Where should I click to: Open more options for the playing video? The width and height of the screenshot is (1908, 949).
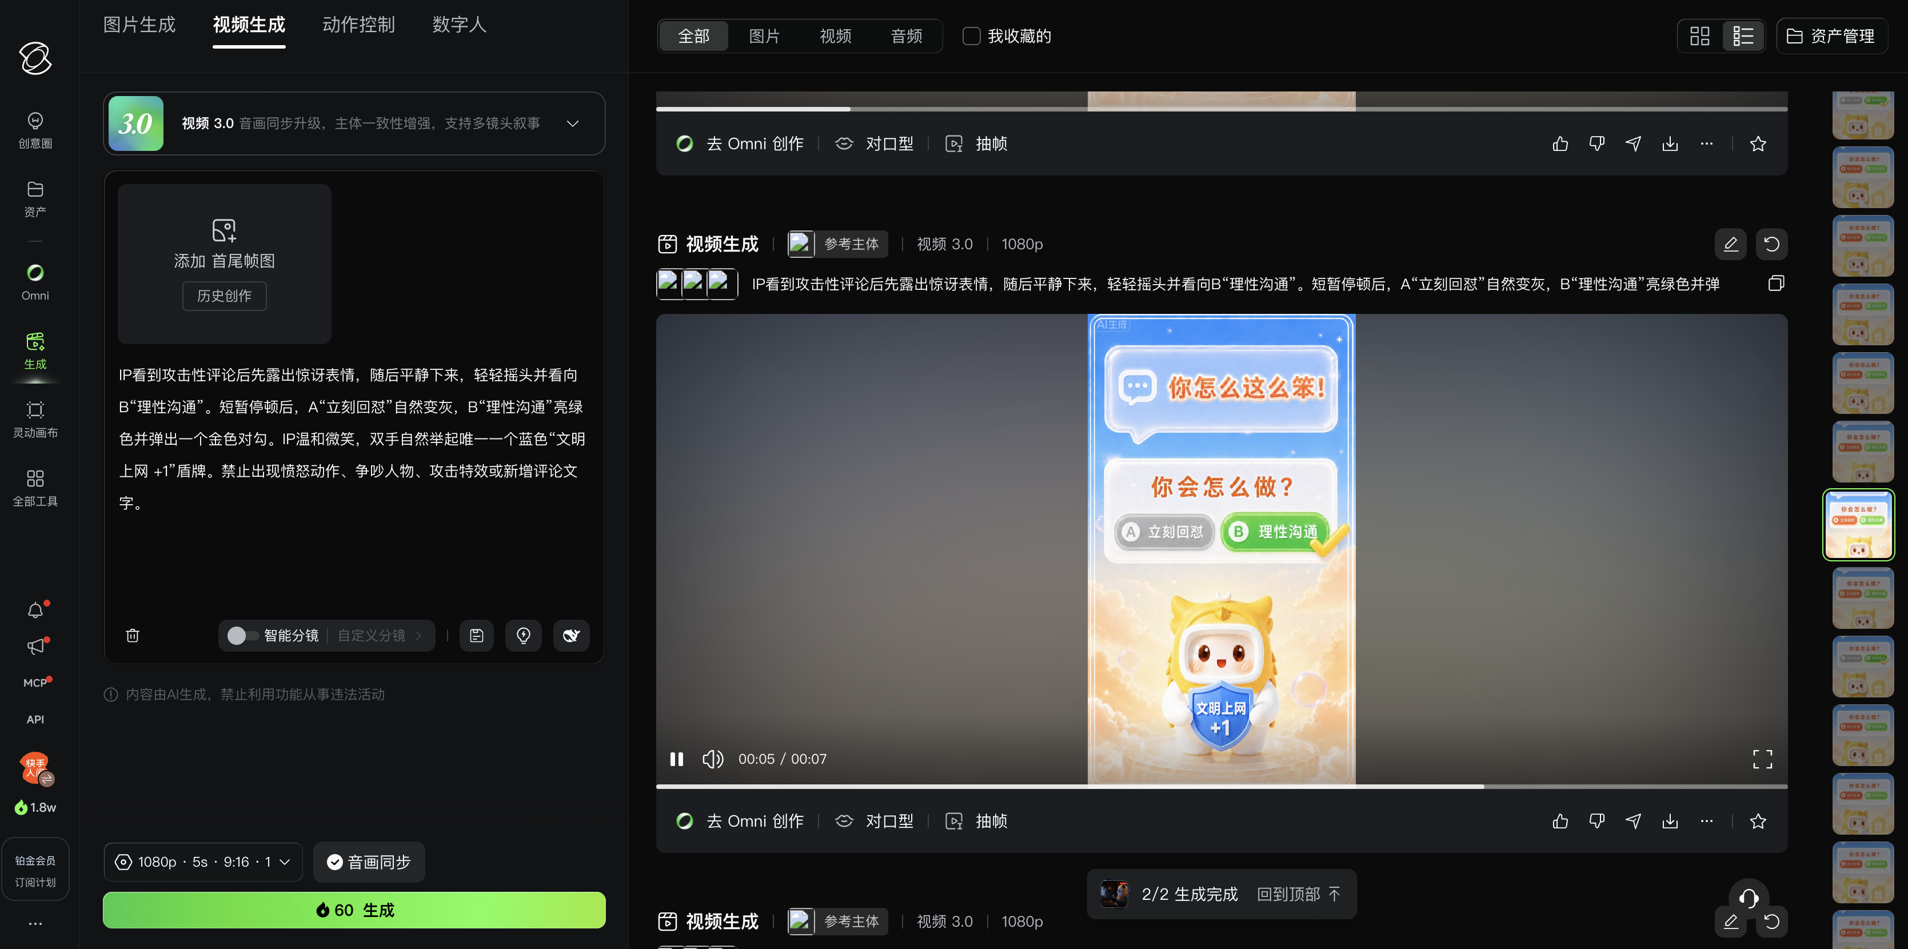click(1707, 821)
